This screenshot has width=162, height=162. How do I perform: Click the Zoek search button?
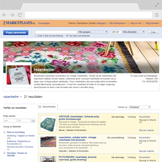pyautogui.click(x=153, y=32)
